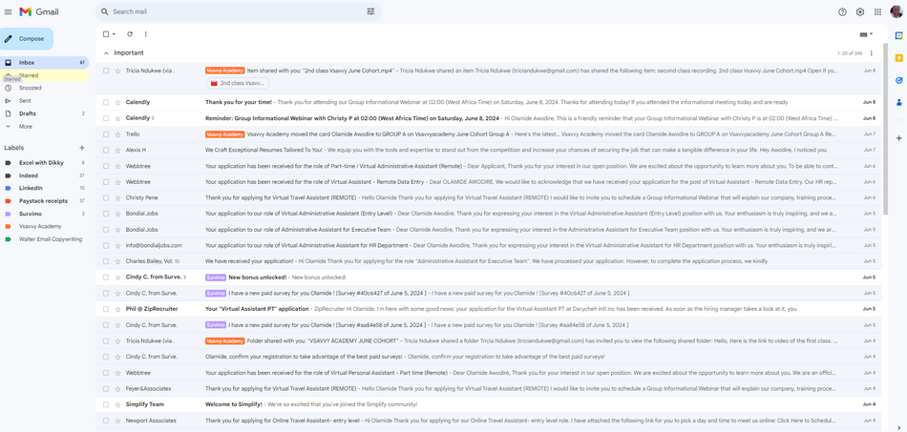This screenshot has height=432, width=907.
Task: Click the Refresh icon
Action: click(130, 34)
